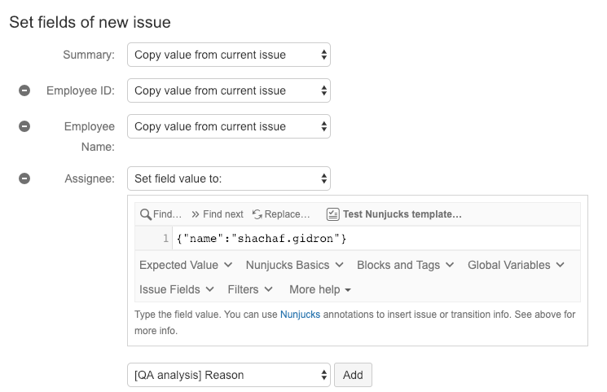607x392 pixels.
Task: Open the [QA analysis] Reason field selector
Action: pyautogui.click(x=229, y=375)
